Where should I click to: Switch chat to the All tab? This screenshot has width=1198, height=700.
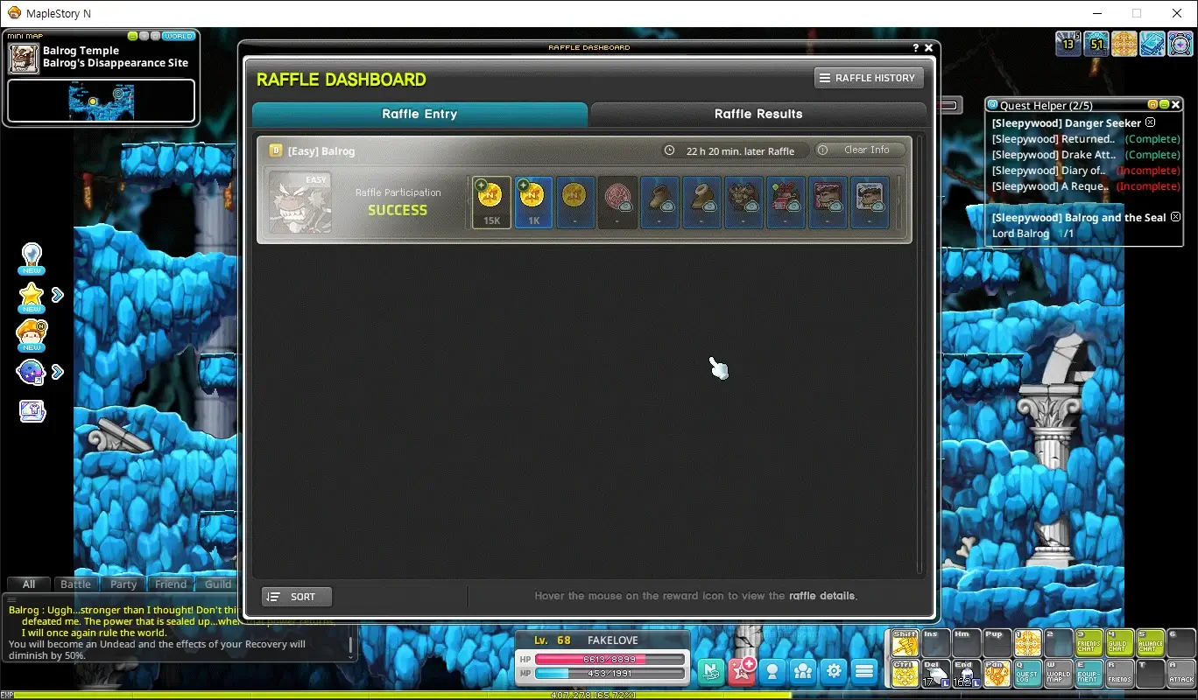point(29,584)
